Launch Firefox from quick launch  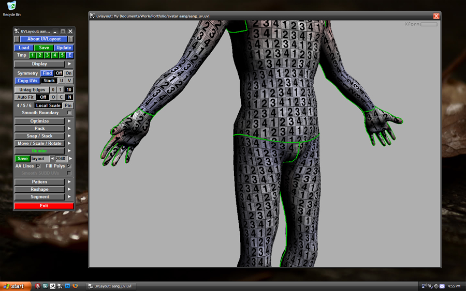tap(75, 286)
